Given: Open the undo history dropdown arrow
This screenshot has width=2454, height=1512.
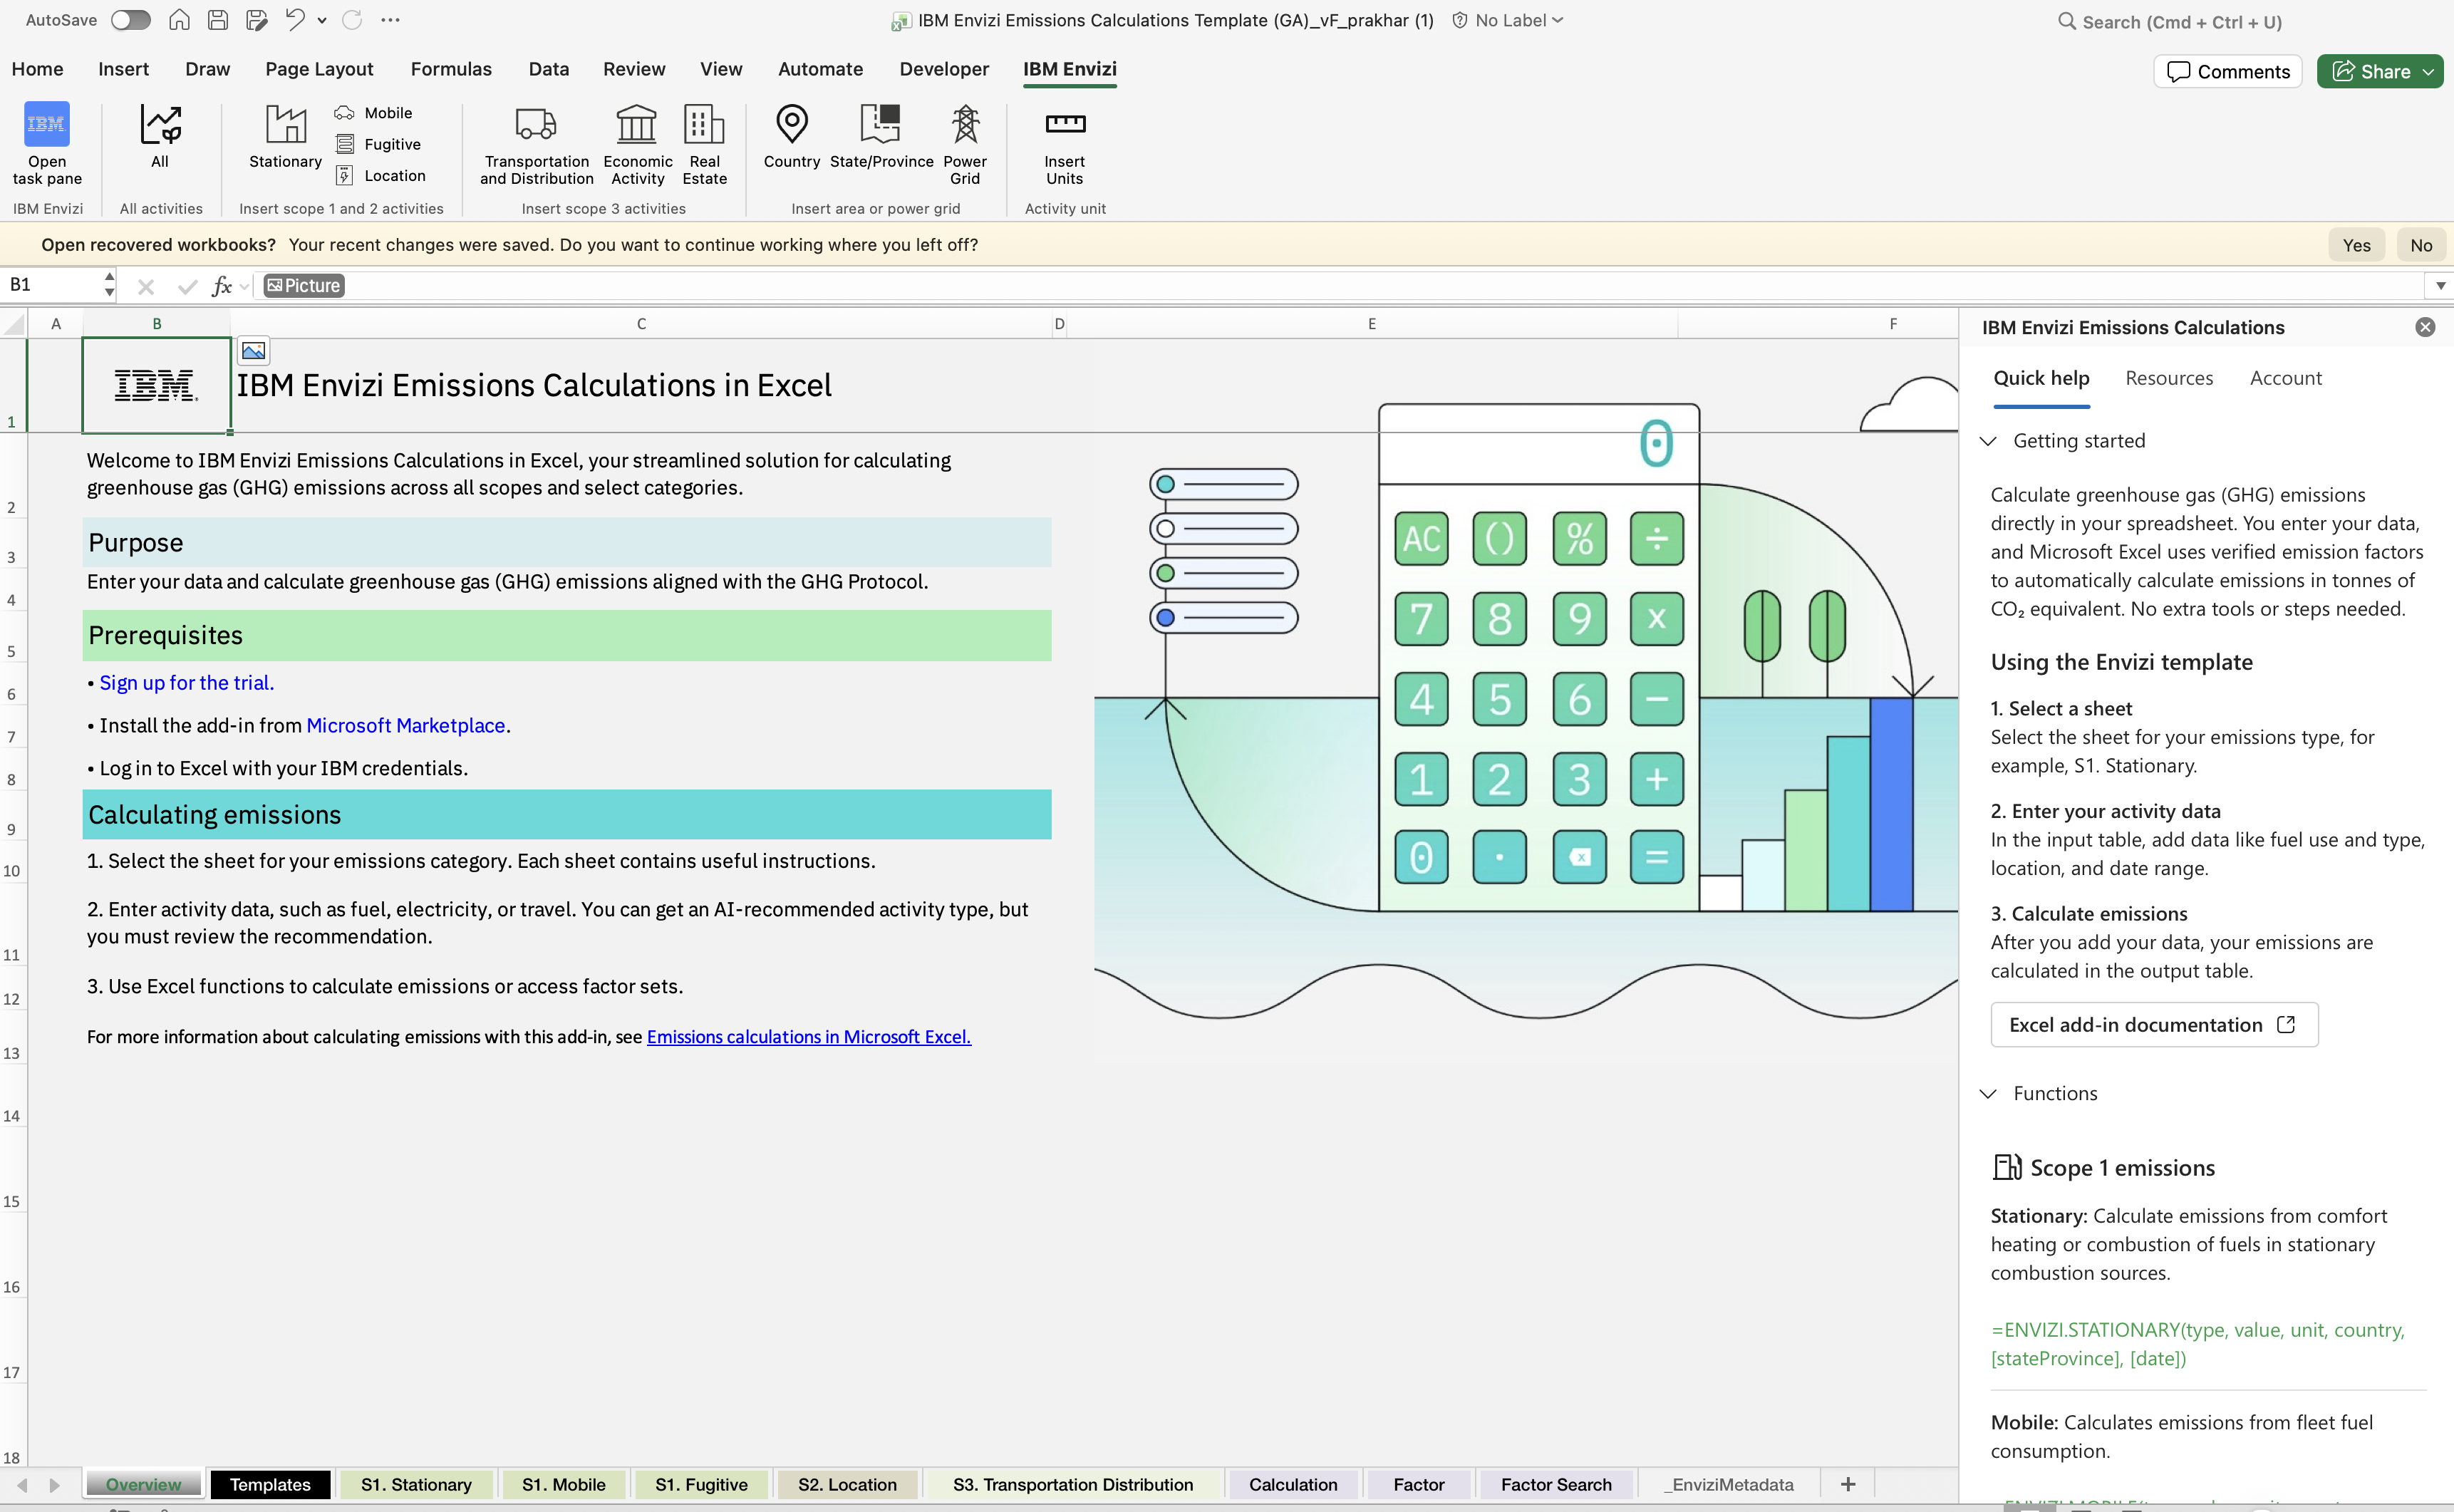Looking at the screenshot, I should pyautogui.click(x=322, y=20).
